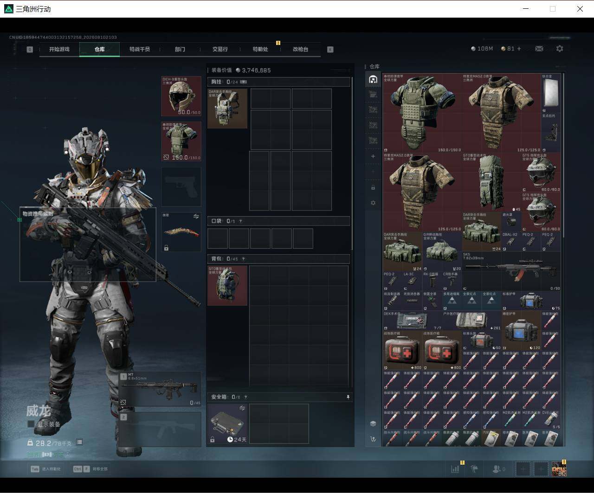The width and height of the screenshot is (594, 493).
Task: Switch to the 开始游戏 tab
Action: pos(59,49)
